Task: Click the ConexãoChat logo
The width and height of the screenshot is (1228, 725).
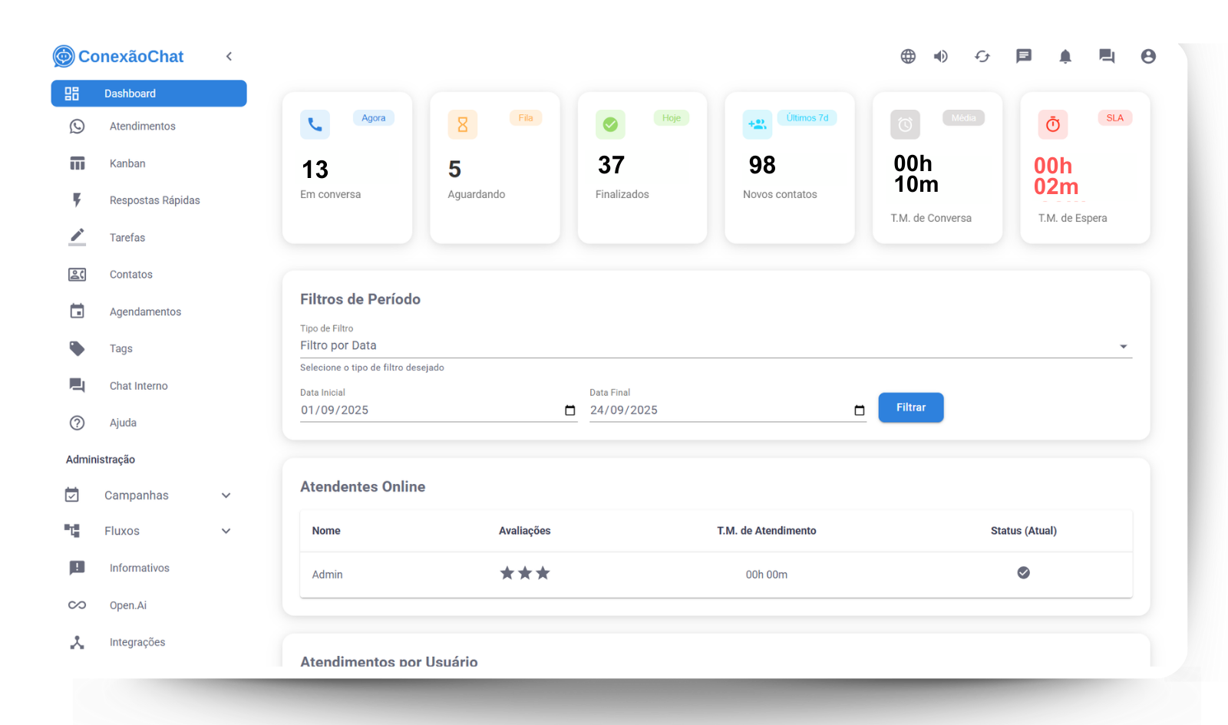Action: pyautogui.click(x=119, y=56)
